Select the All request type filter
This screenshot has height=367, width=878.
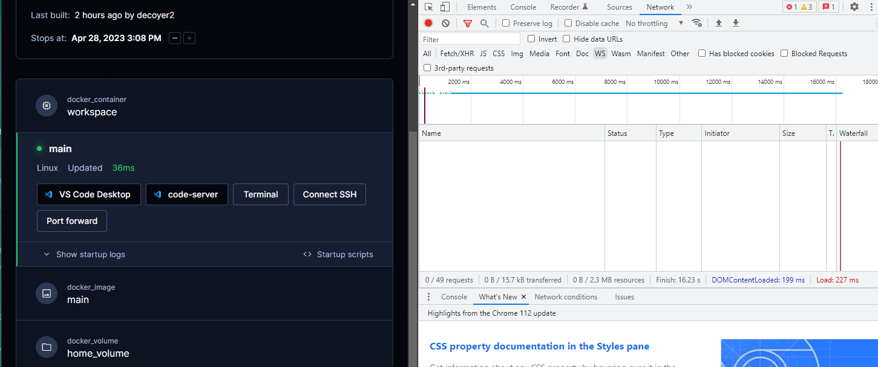click(x=427, y=54)
